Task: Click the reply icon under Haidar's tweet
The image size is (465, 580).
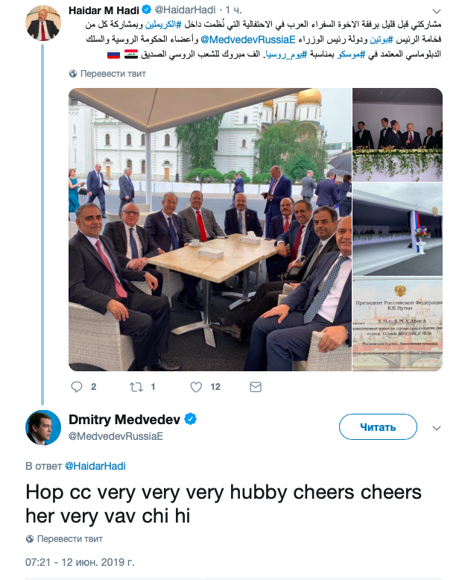Action: [76, 387]
